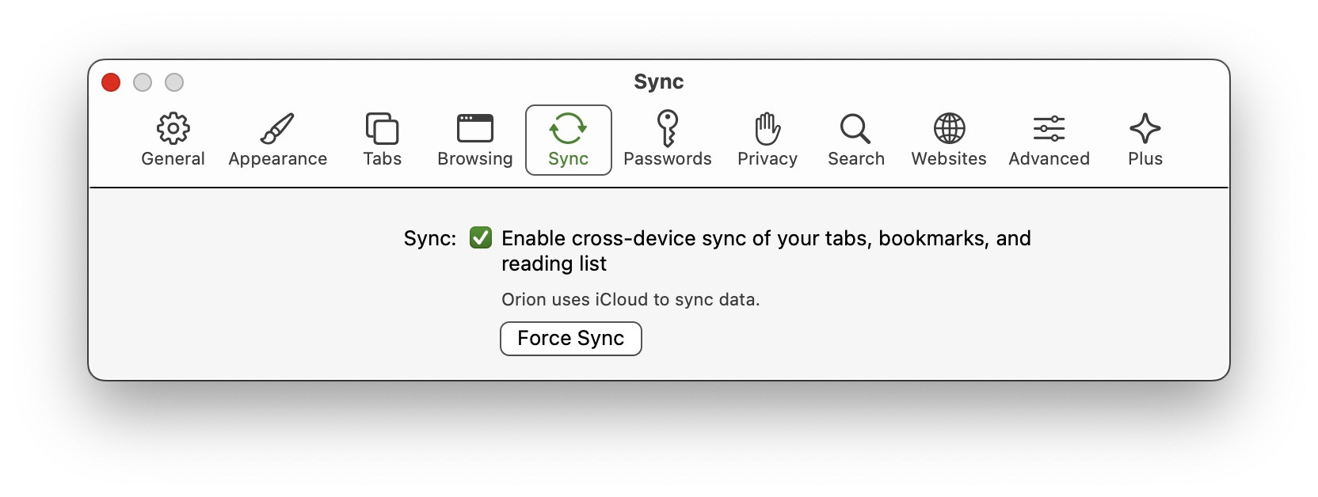Click the gray minimize window button
Screen dimensions: 1318x497
coord(143,82)
